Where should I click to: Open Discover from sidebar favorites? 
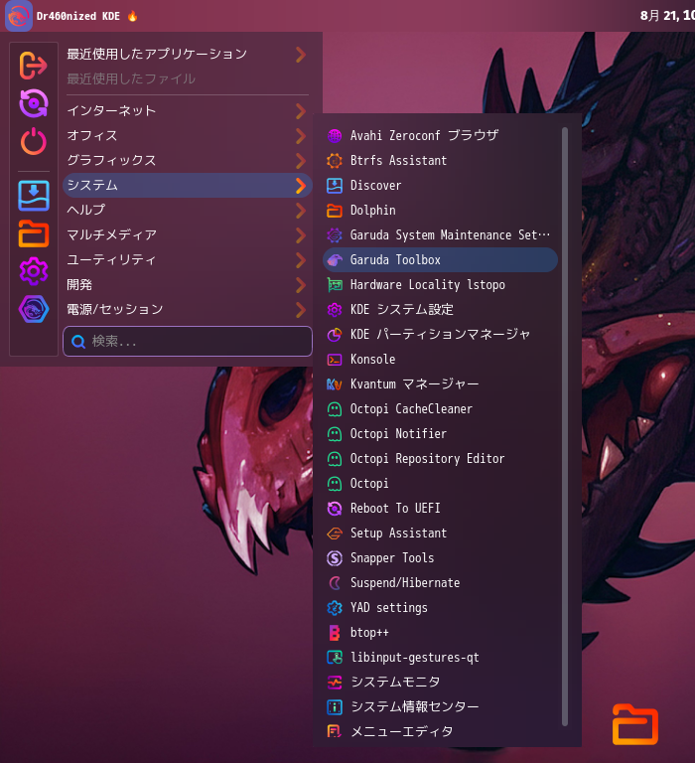(x=33, y=196)
